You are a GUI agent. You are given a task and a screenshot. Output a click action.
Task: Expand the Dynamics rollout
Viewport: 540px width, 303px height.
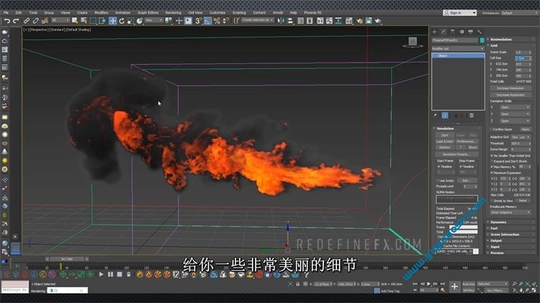pos(498,222)
